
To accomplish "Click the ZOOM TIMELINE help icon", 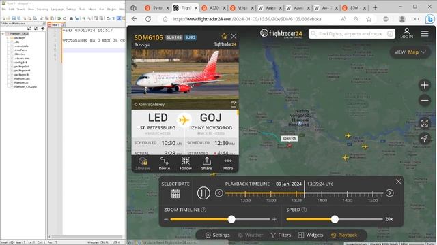I will (x=203, y=210).
